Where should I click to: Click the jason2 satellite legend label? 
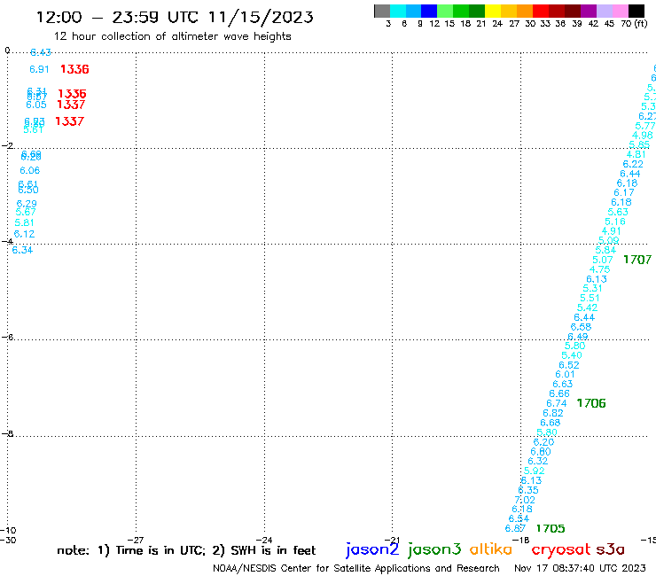[372, 549]
